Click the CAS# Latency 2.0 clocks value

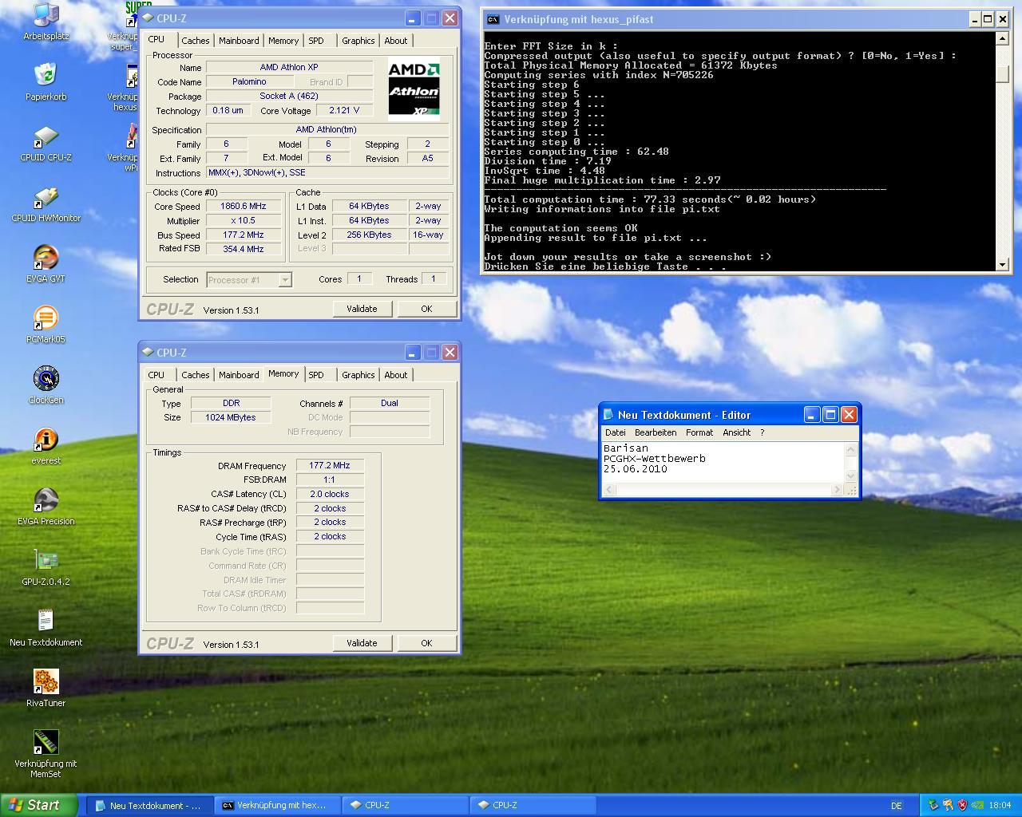(x=330, y=494)
